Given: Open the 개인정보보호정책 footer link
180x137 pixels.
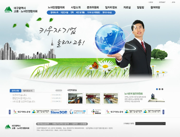Looking at the screenshot, I should click(43, 124).
